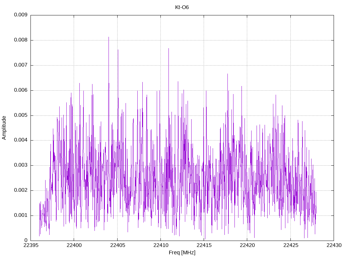Select the Amplitude y-axis label

pos(4,128)
